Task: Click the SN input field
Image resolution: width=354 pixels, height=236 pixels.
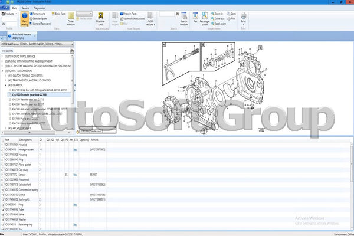Action: [x=12, y=24]
